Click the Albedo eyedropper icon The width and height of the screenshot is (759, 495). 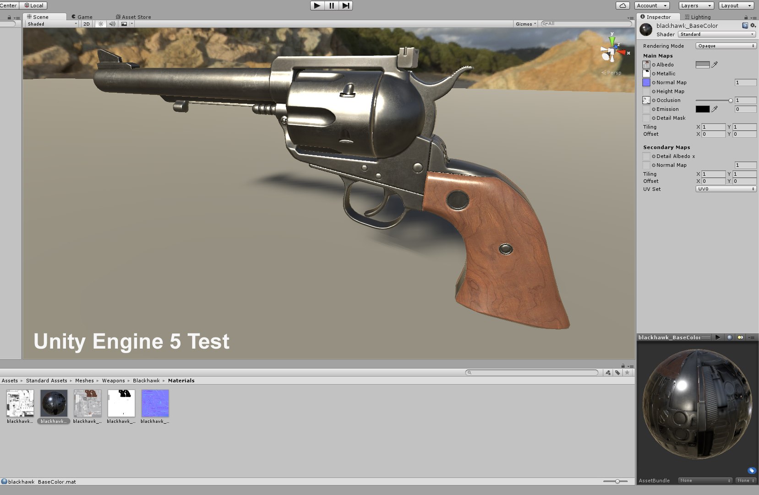pyautogui.click(x=715, y=65)
